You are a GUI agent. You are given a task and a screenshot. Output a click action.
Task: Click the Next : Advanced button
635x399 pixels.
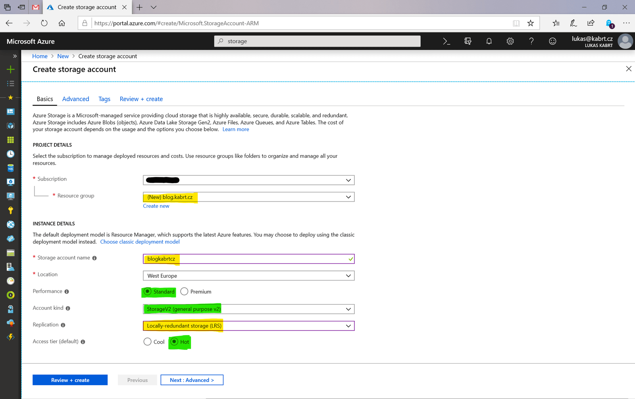coord(192,380)
